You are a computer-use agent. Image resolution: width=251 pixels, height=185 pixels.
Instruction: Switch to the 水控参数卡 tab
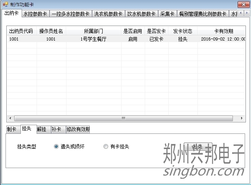[x=35, y=14]
